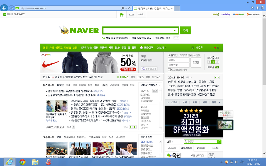Show next trending keyword below search box

click(x=178, y=38)
